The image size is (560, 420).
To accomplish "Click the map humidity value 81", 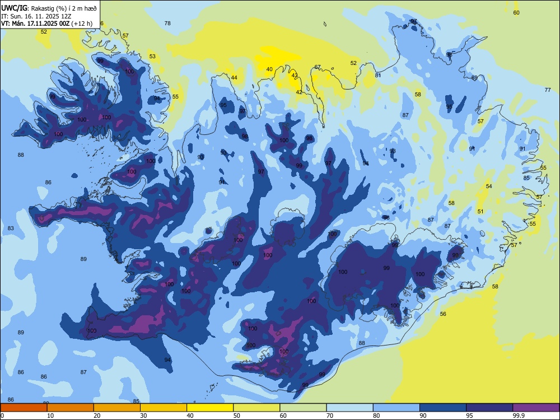I will click(378, 76).
